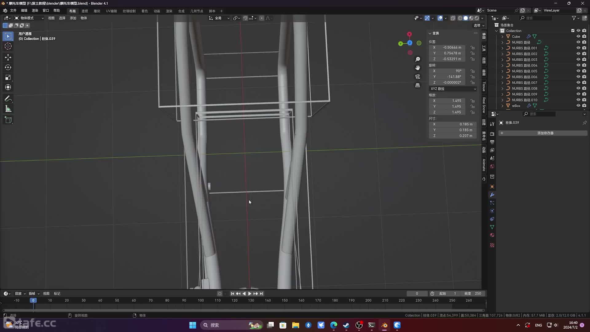Image resolution: width=590 pixels, height=332 pixels.
Task: Switch to the 几何节点 workspace tab
Action: click(x=197, y=11)
